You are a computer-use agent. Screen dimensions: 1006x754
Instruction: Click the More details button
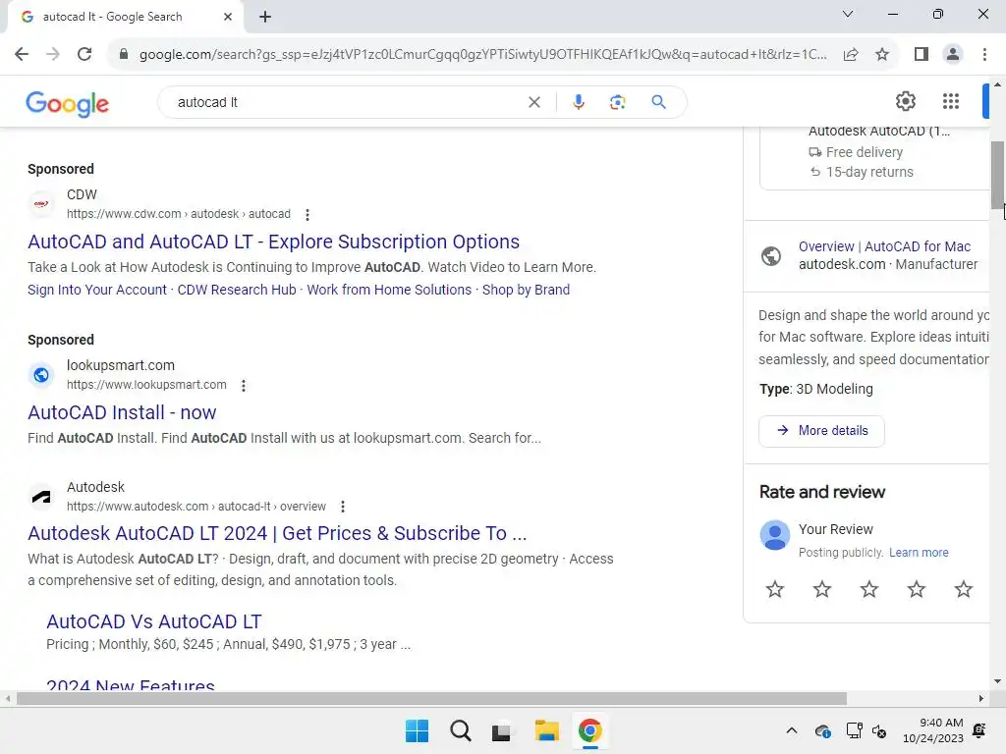[821, 431]
